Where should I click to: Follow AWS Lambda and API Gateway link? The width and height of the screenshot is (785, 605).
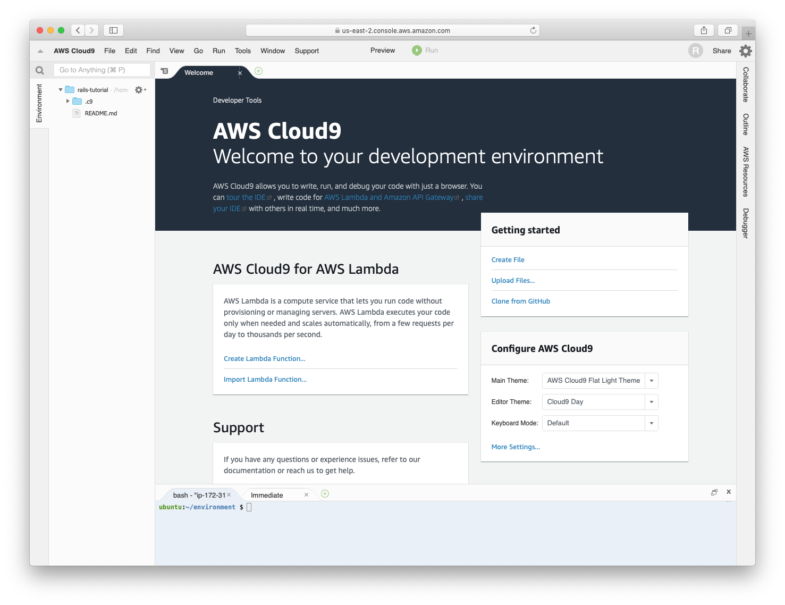(x=391, y=197)
